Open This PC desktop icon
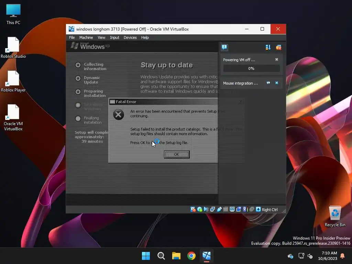This screenshot has height=264, width=352. point(13,14)
